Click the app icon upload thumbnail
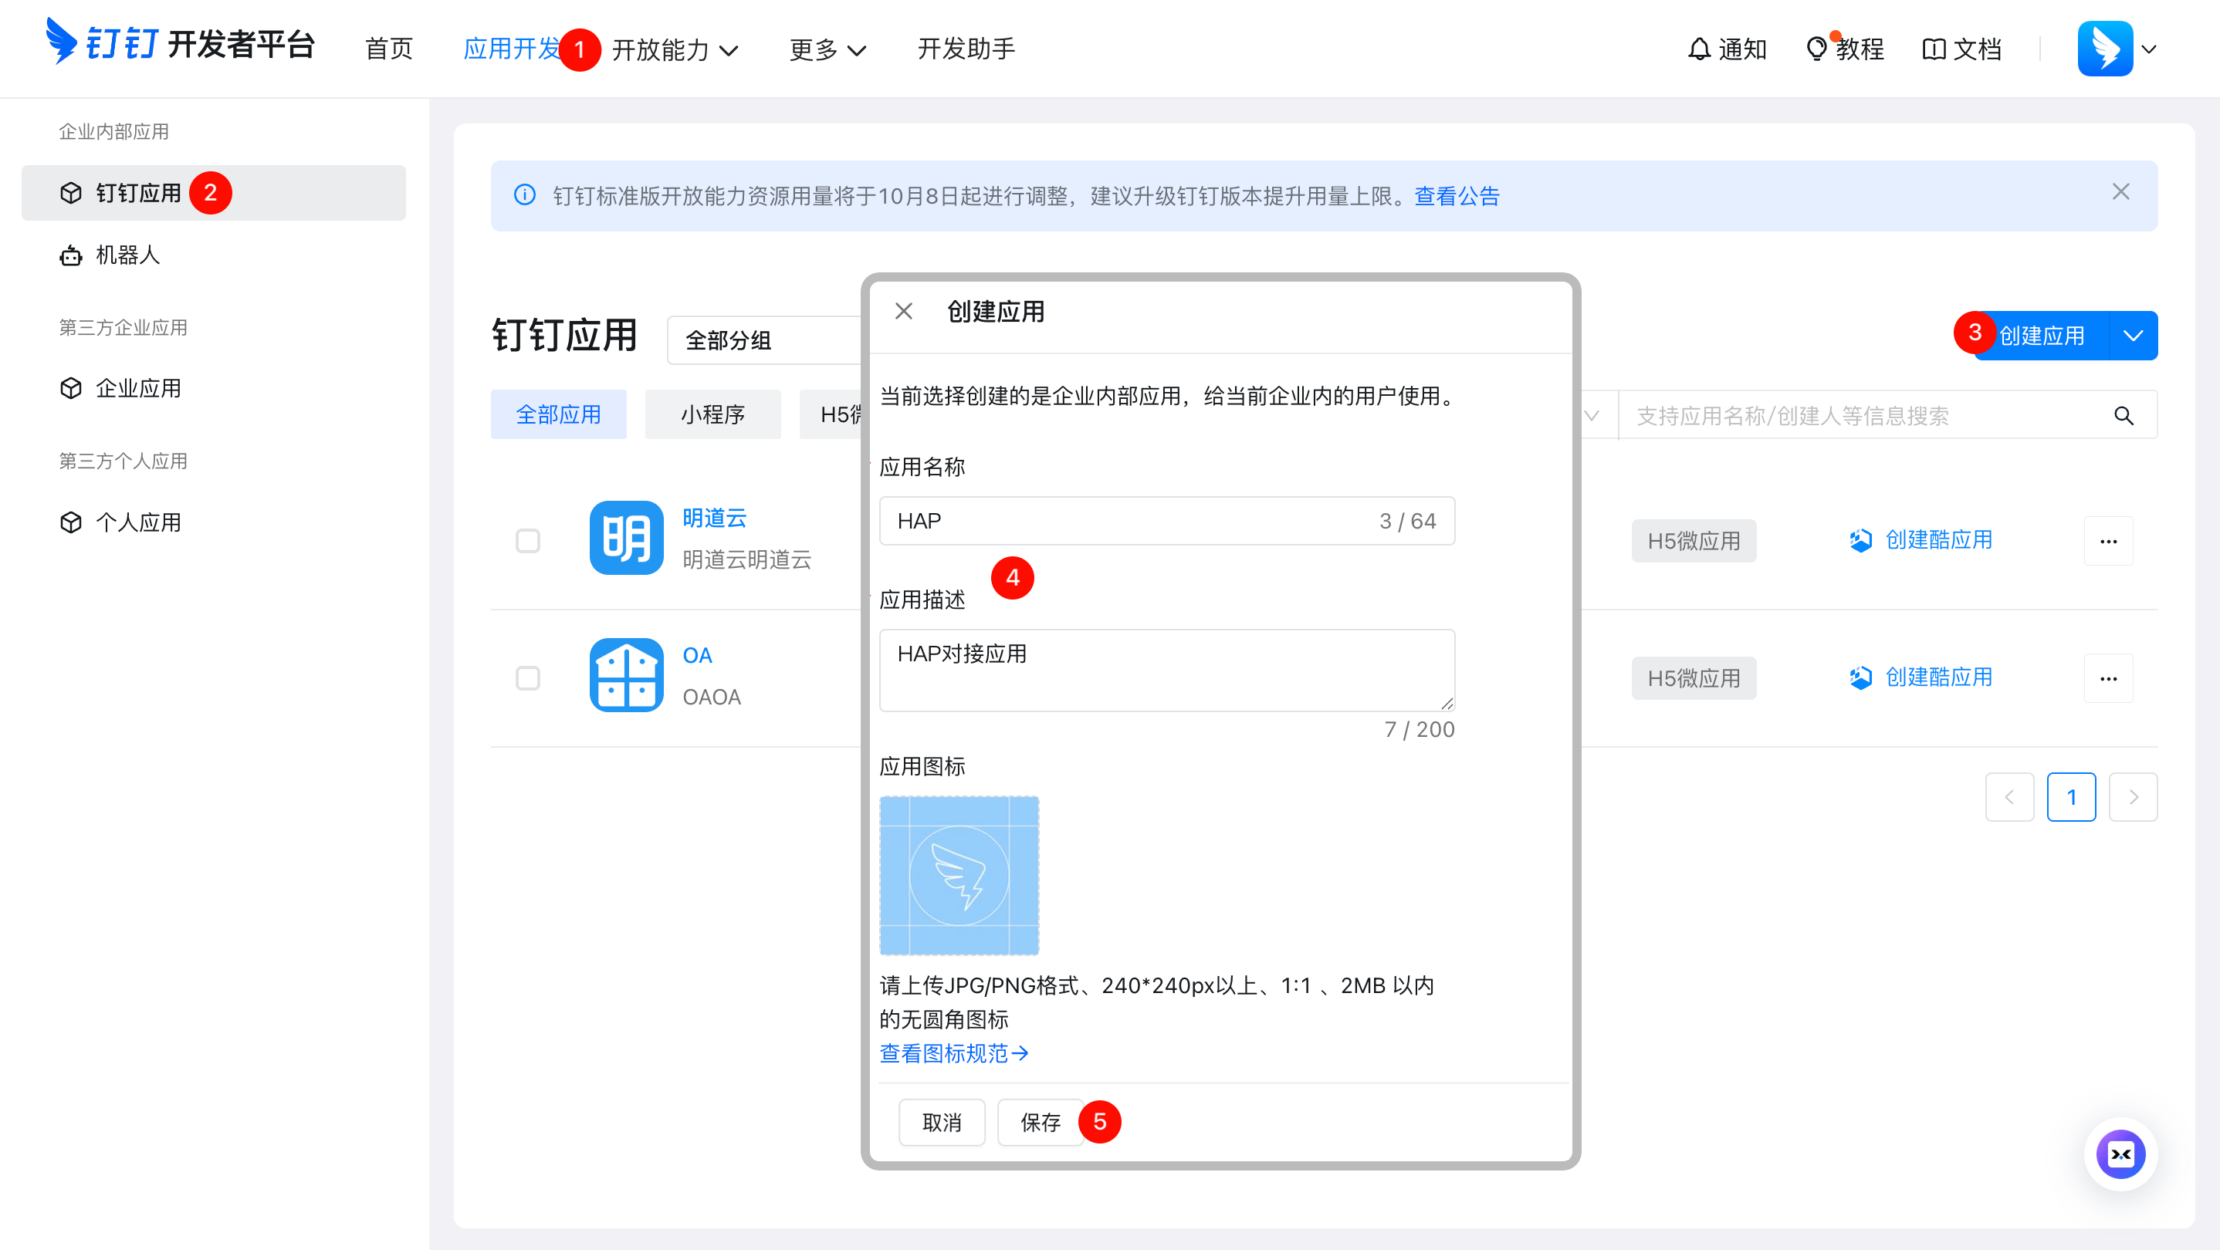The width and height of the screenshot is (2220, 1250). click(x=959, y=875)
